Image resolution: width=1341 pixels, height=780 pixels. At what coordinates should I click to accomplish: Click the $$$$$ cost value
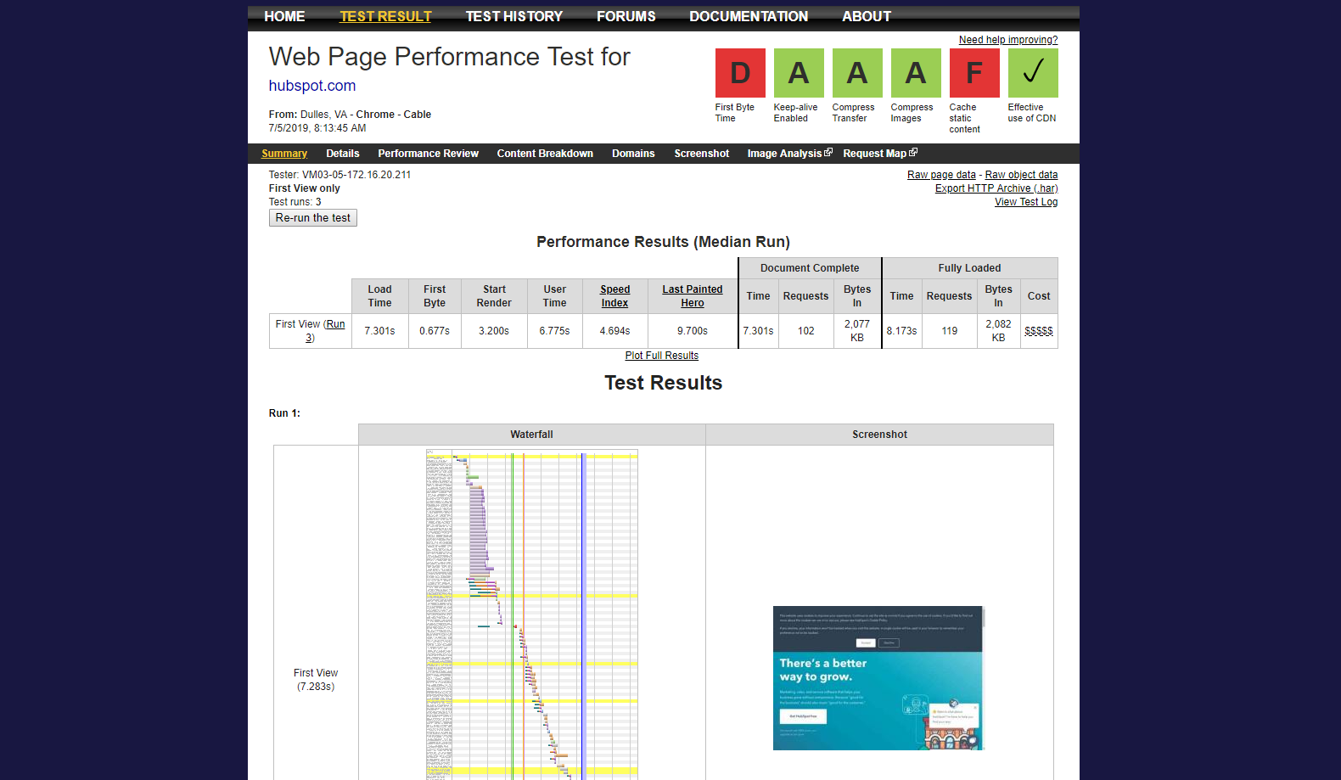click(1039, 331)
